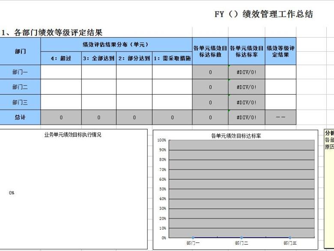Image resolution: width=334 pixels, height=251 pixels.
Task: Select the '4：超过' column header
Action: [x=61, y=58]
